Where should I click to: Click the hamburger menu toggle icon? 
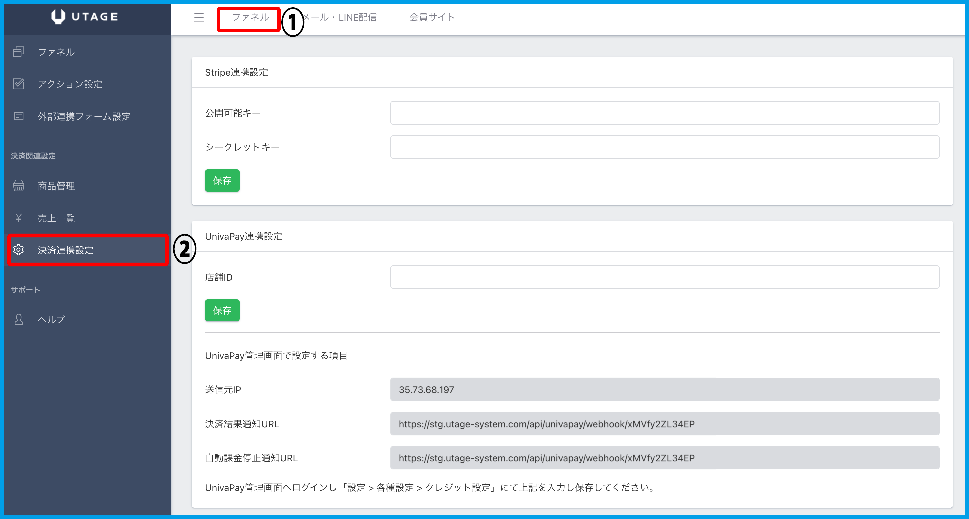coord(199,17)
